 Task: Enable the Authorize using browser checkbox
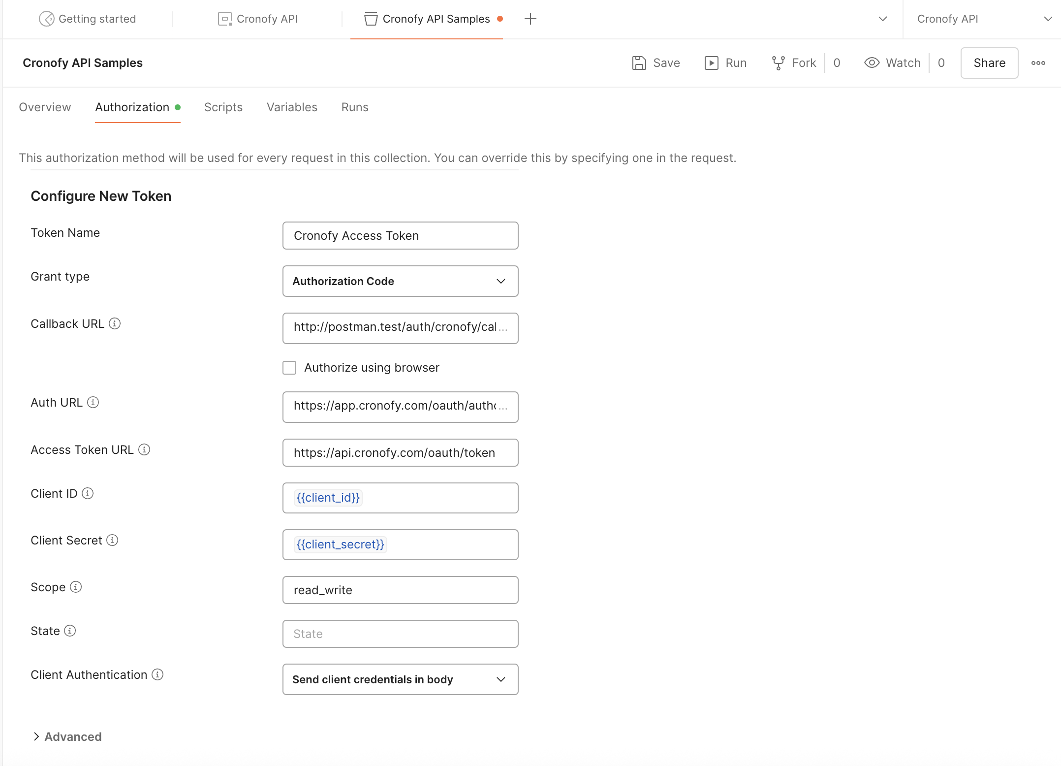coord(289,368)
